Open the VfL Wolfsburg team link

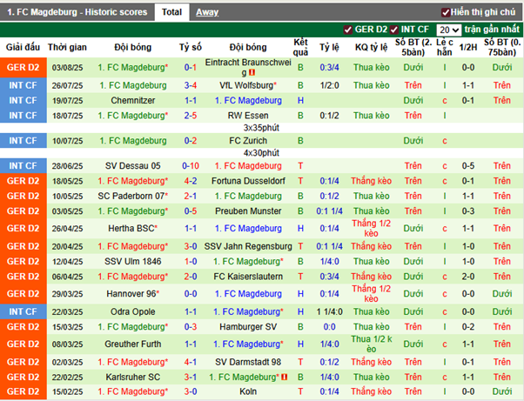click(x=248, y=85)
